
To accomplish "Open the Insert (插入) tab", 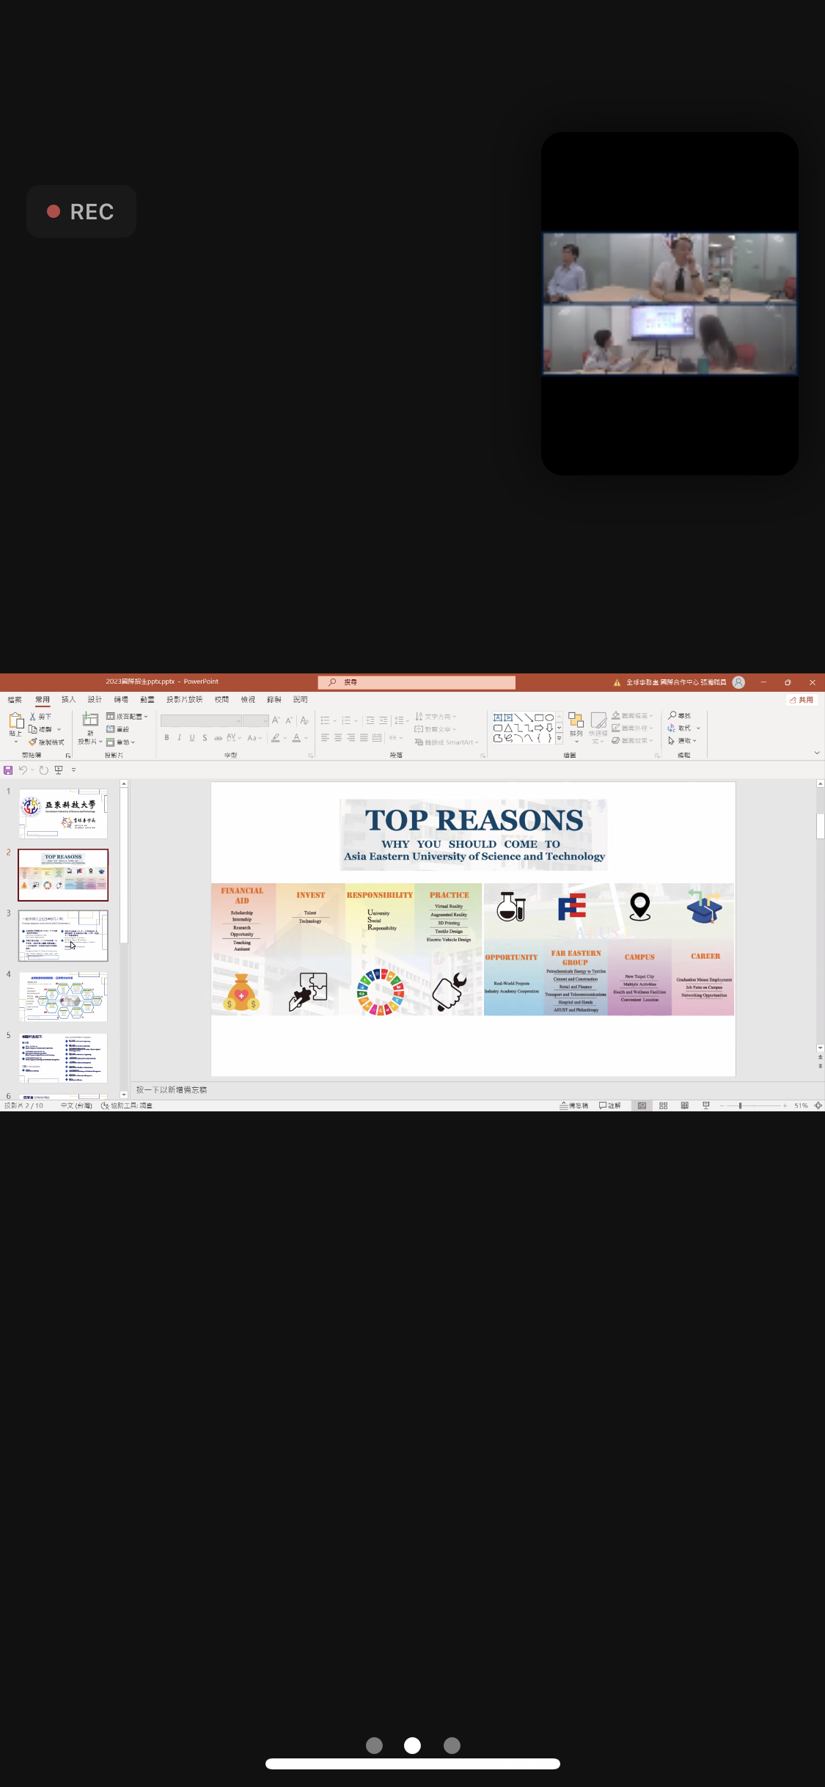I will point(68,700).
